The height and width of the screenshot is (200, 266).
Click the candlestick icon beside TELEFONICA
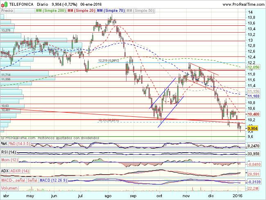(5, 4)
